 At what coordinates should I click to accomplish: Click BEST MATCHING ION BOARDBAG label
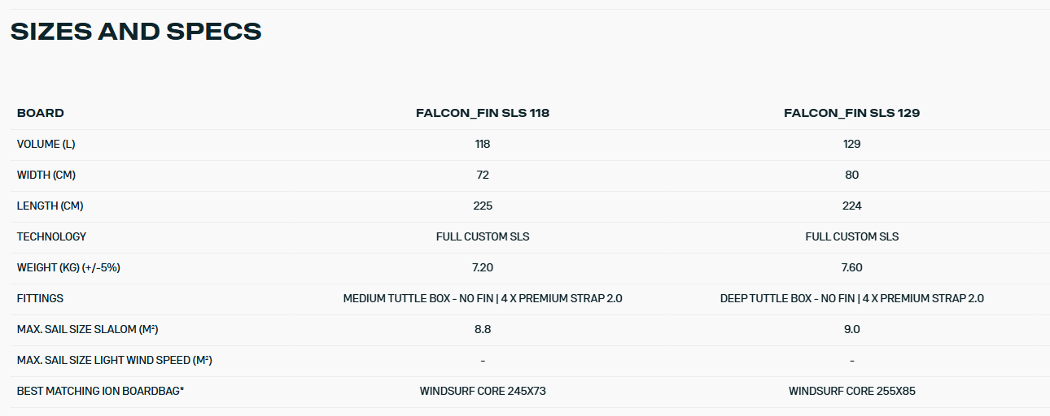(100, 391)
